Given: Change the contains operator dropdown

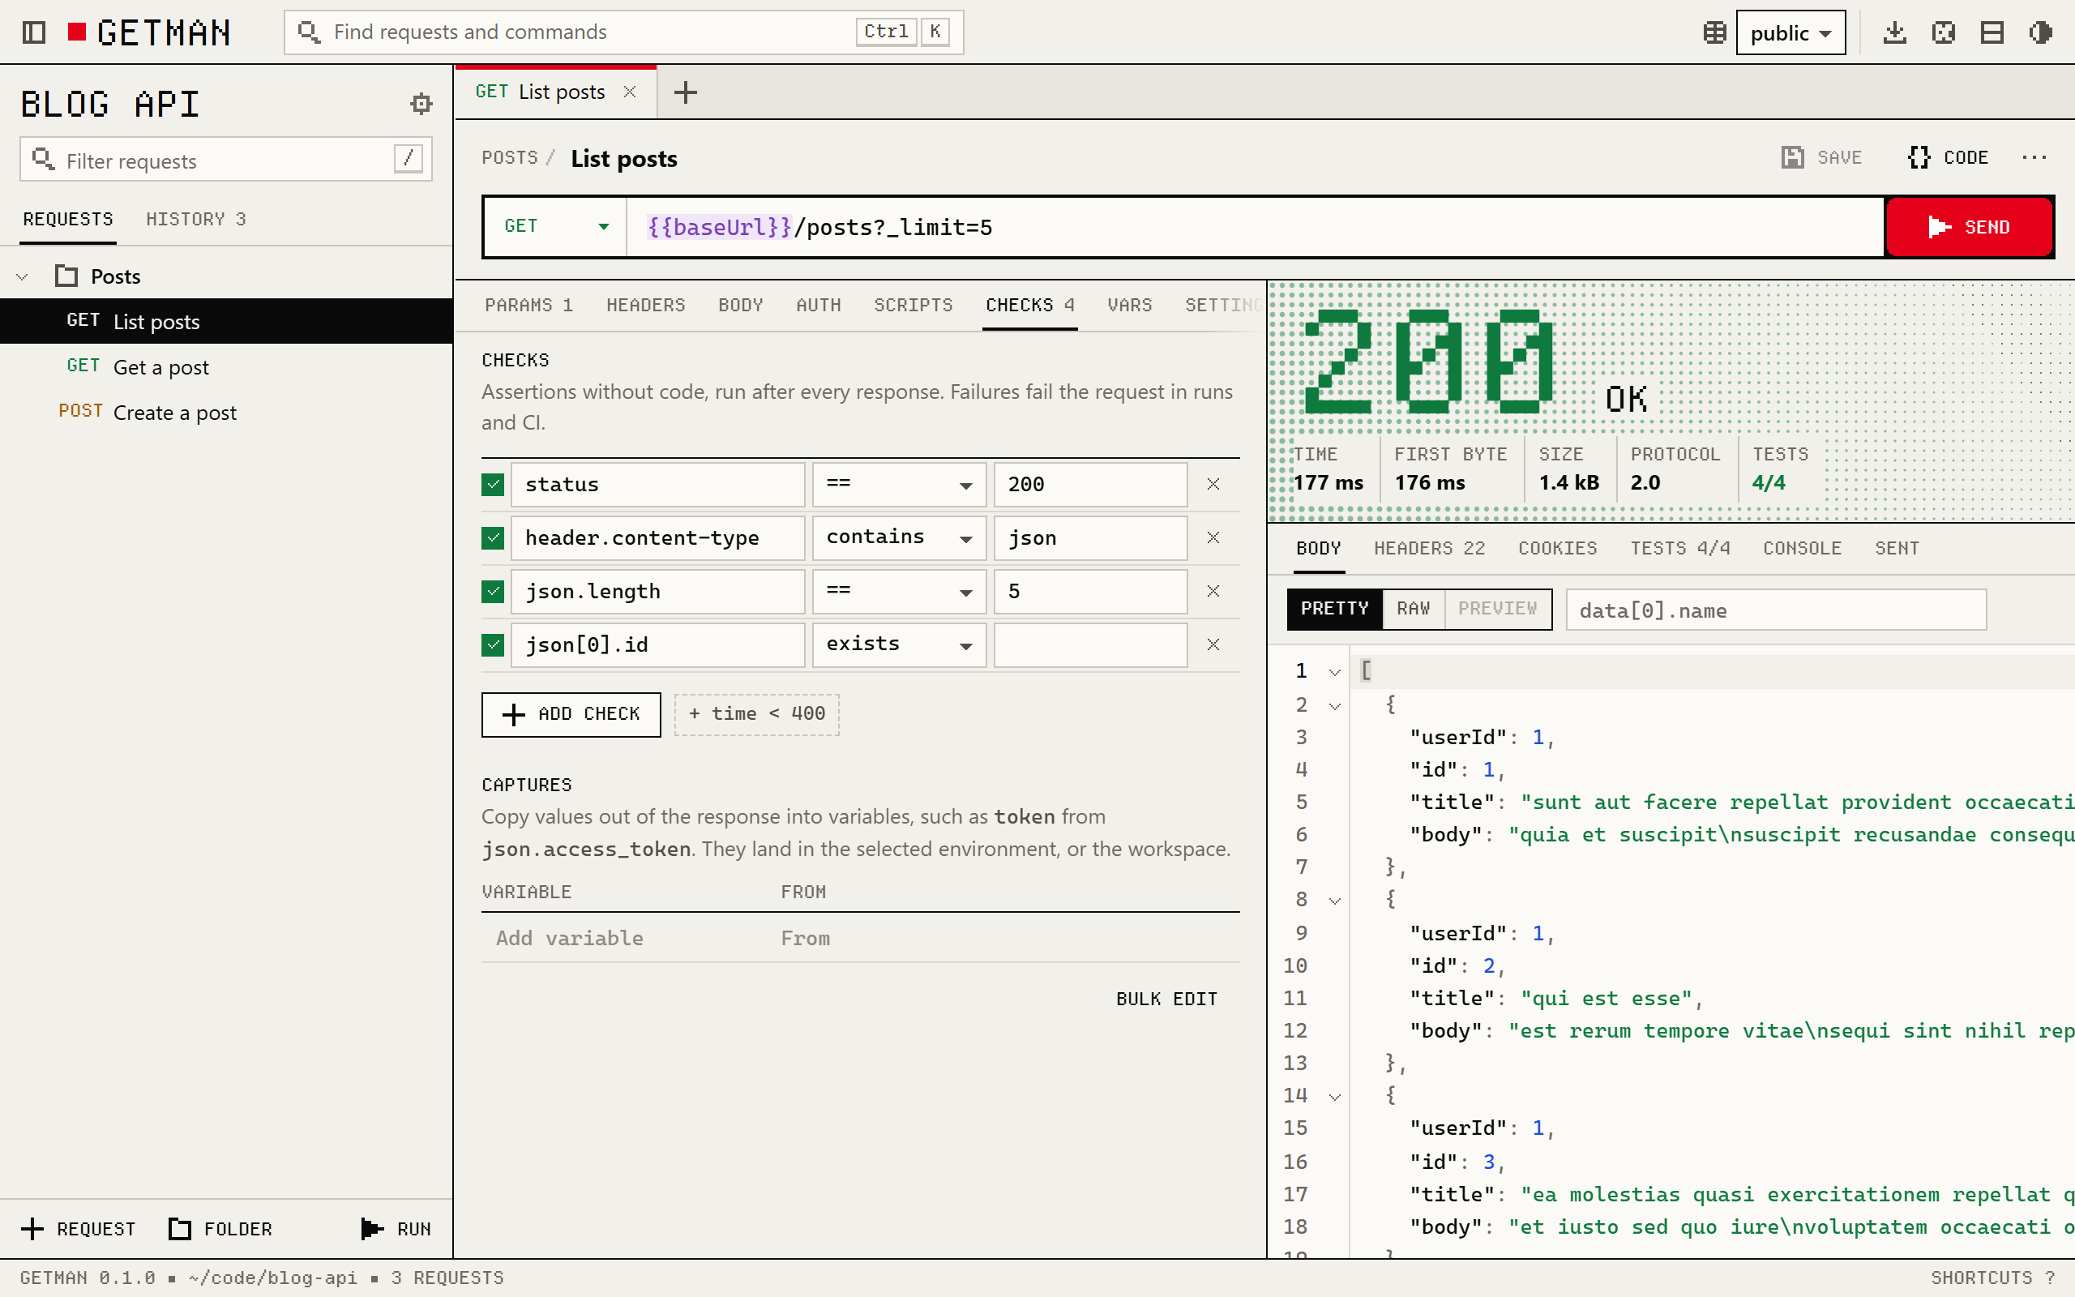Looking at the screenshot, I should (x=899, y=537).
